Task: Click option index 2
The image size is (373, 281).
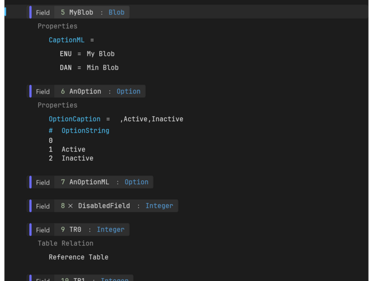Action: coord(50,158)
